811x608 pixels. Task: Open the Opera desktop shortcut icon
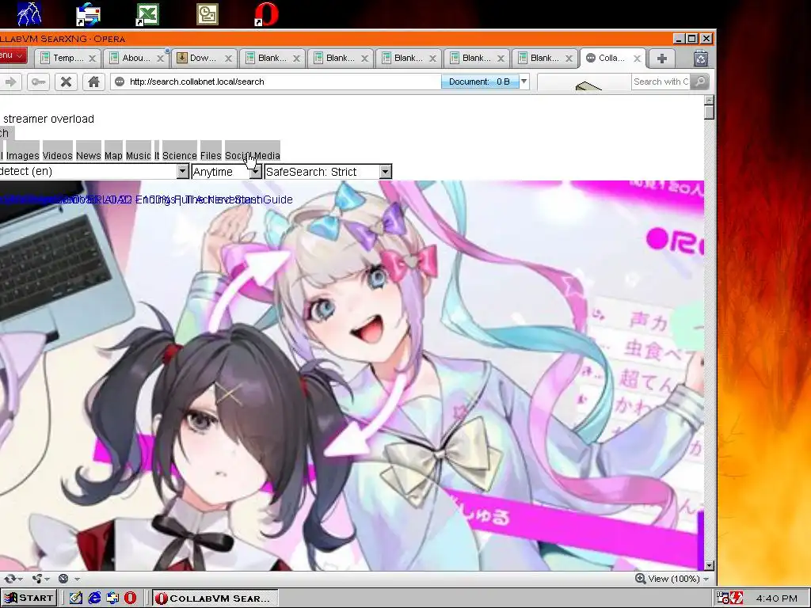tap(267, 14)
